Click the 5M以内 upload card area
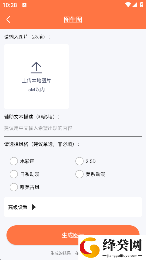The image size is (146, 260). tap(36, 77)
